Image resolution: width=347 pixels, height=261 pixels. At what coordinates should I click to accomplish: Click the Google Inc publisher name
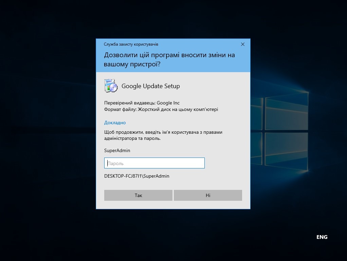168,103
